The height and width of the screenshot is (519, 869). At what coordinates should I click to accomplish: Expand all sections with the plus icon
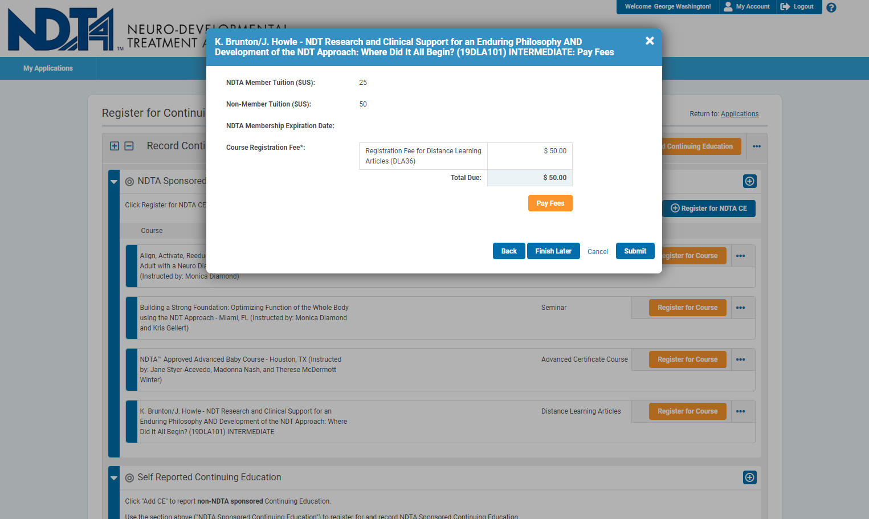(115, 146)
